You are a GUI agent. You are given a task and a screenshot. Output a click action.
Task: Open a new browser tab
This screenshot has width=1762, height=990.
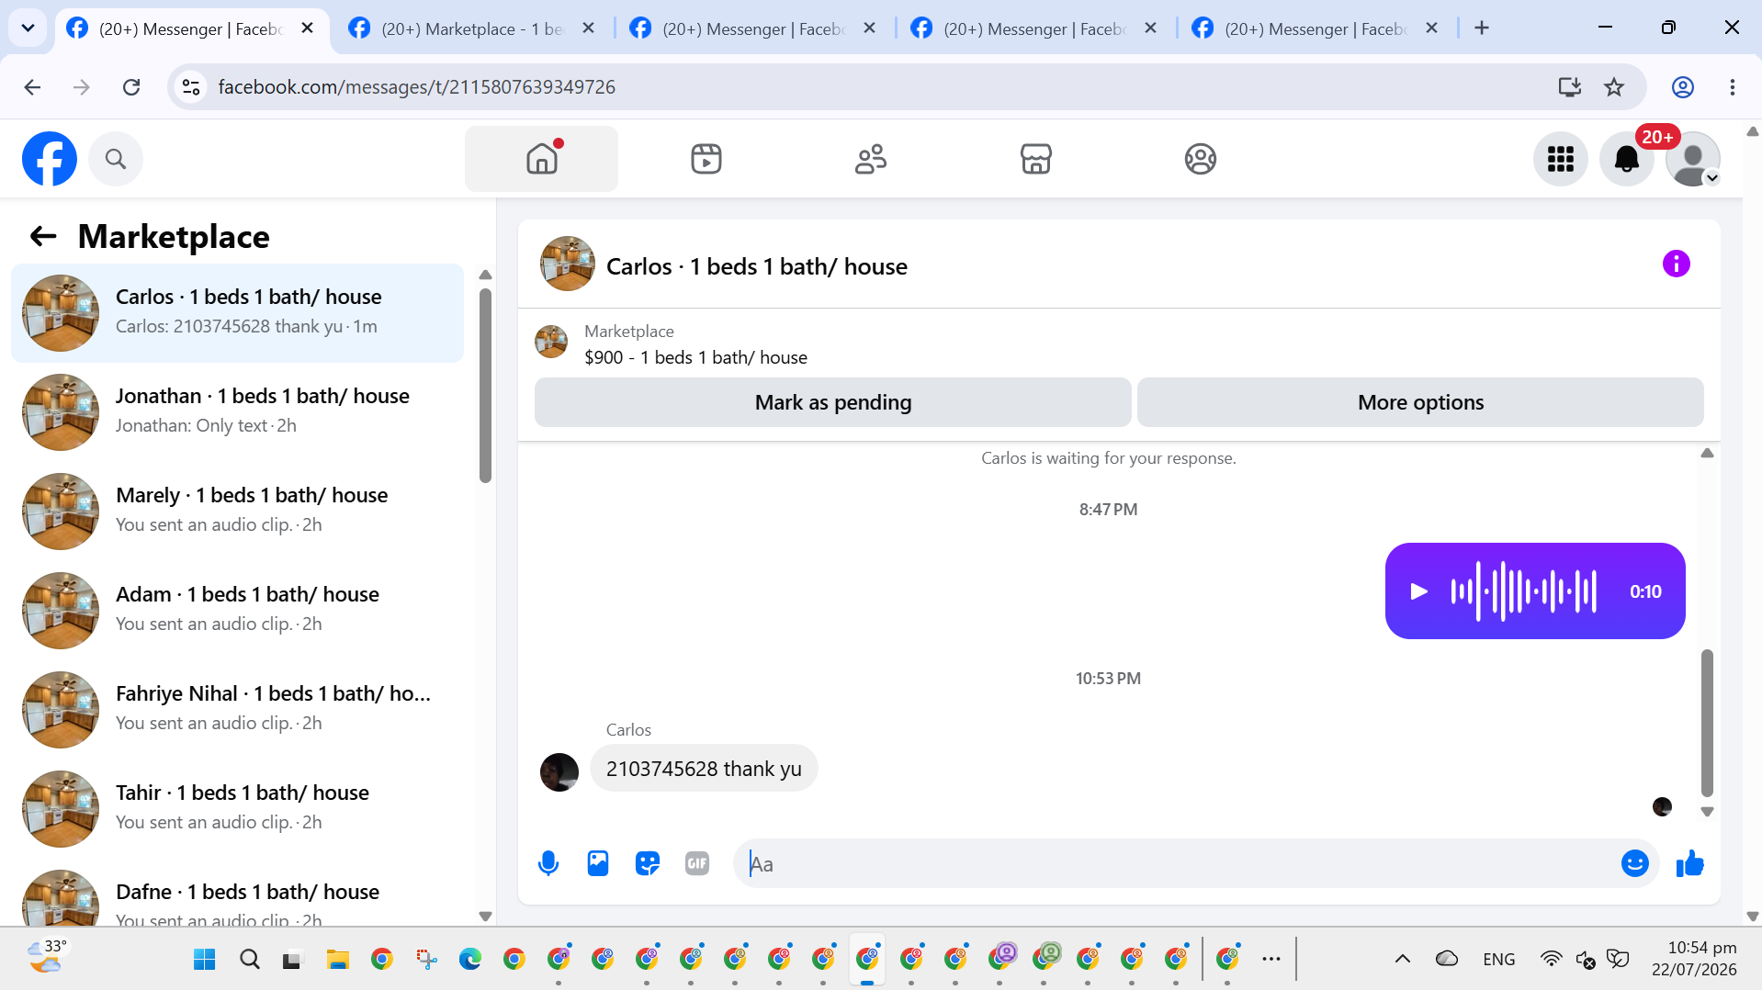click(x=1482, y=28)
